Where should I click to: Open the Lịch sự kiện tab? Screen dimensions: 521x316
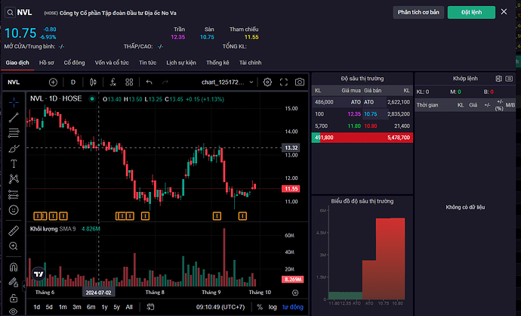pyautogui.click(x=181, y=63)
